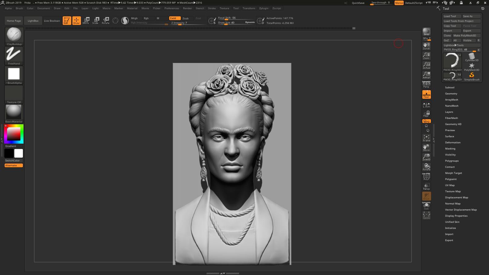This screenshot has height=275, width=489.
Task: Expand the Subtool palette section
Action: (x=450, y=87)
